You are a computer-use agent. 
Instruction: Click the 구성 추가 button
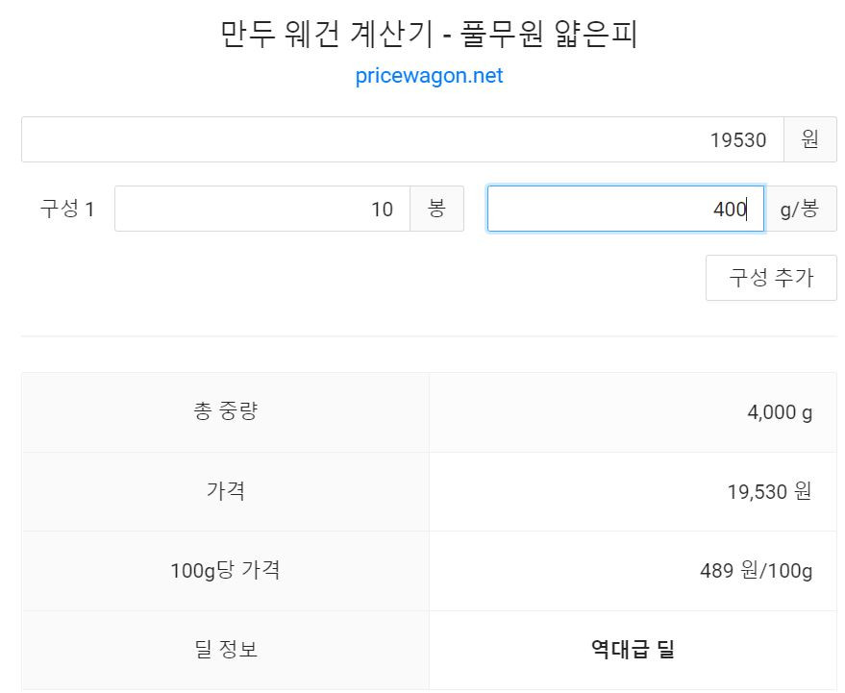(771, 278)
